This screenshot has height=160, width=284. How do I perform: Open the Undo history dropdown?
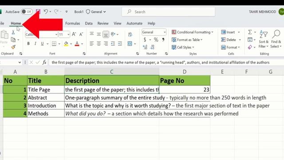click(50, 12)
